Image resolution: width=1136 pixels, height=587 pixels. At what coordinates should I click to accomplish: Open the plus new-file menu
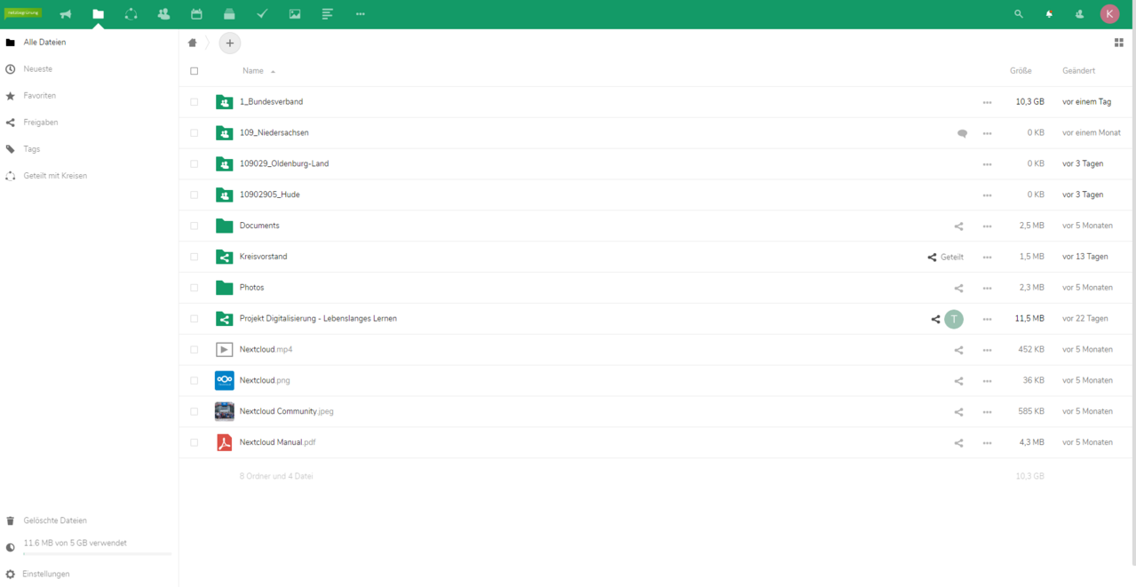pos(230,43)
